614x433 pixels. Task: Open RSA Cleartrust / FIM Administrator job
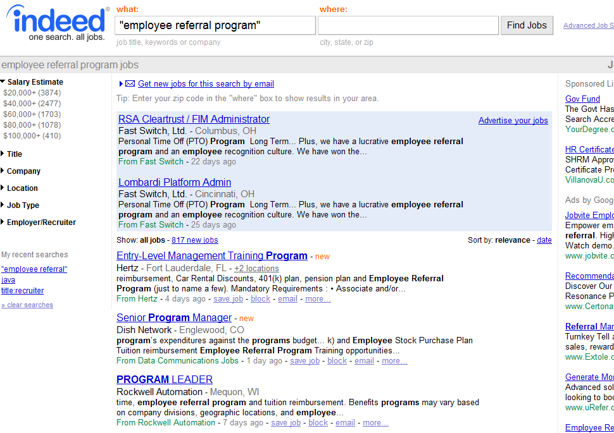tap(194, 119)
